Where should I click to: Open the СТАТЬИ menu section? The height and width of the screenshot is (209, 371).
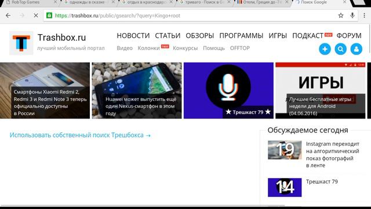coord(168,35)
